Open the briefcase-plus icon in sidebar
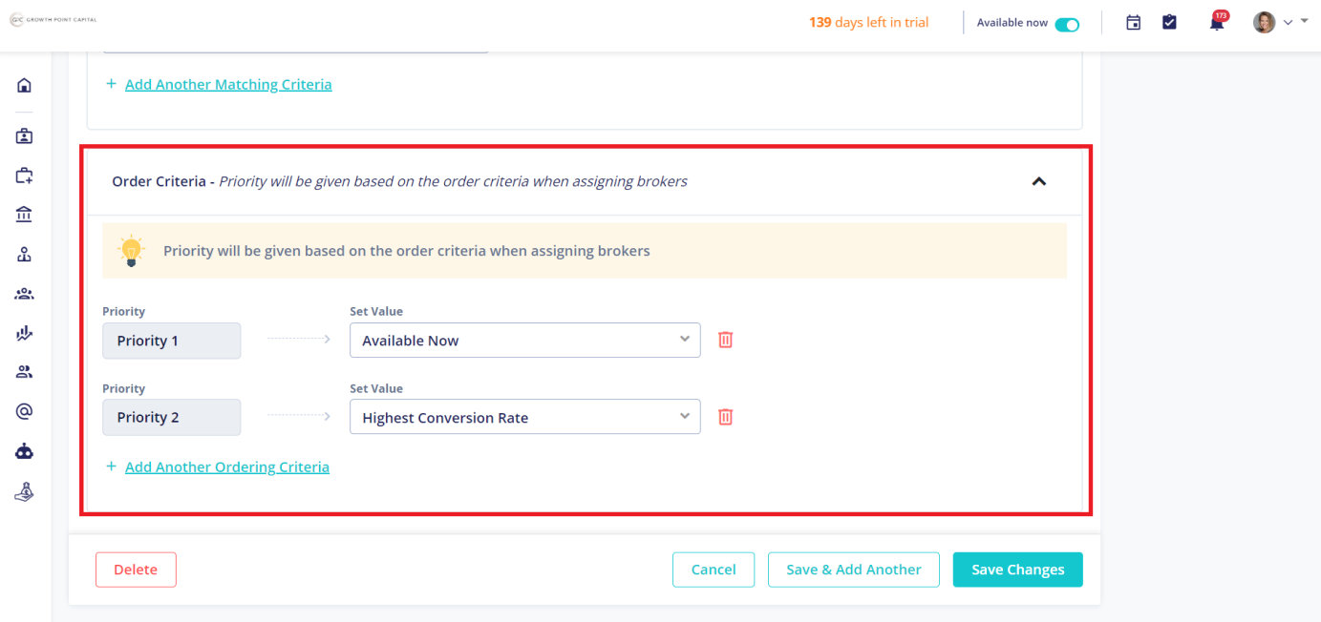This screenshot has width=1321, height=622. (24, 176)
